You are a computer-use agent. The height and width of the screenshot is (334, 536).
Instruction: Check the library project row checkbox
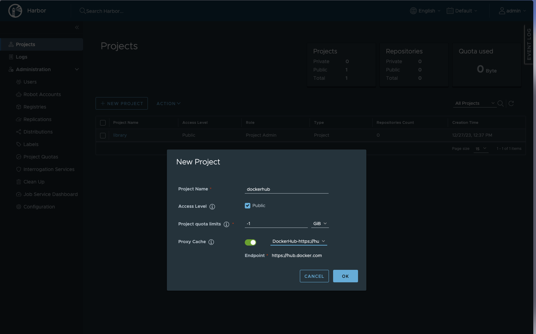coord(103,136)
